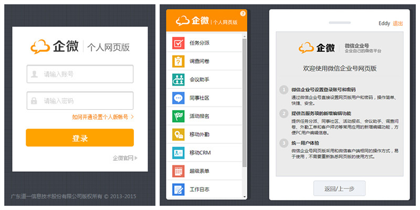Click the user icon in account field
The height and width of the screenshot is (210, 420).
coord(34,74)
